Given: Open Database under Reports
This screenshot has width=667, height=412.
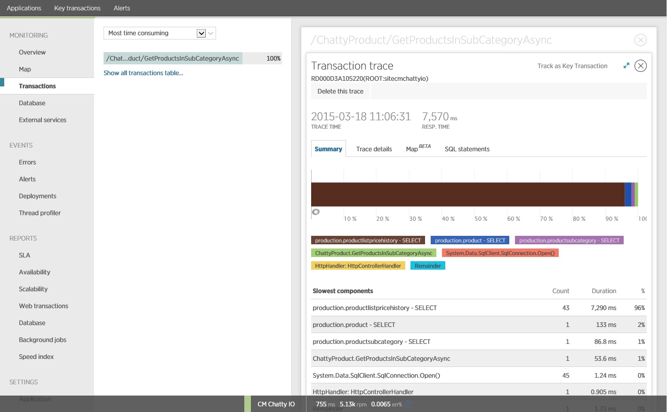Looking at the screenshot, I should click(x=32, y=323).
